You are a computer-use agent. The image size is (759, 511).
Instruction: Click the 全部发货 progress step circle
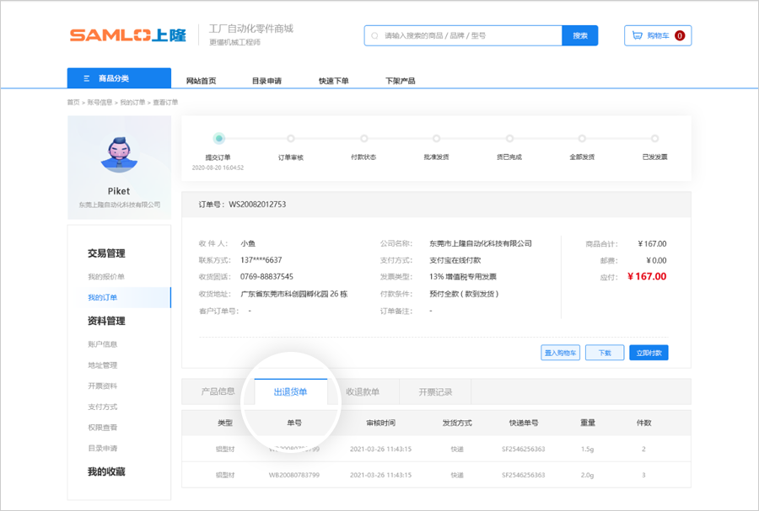(582, 138)
